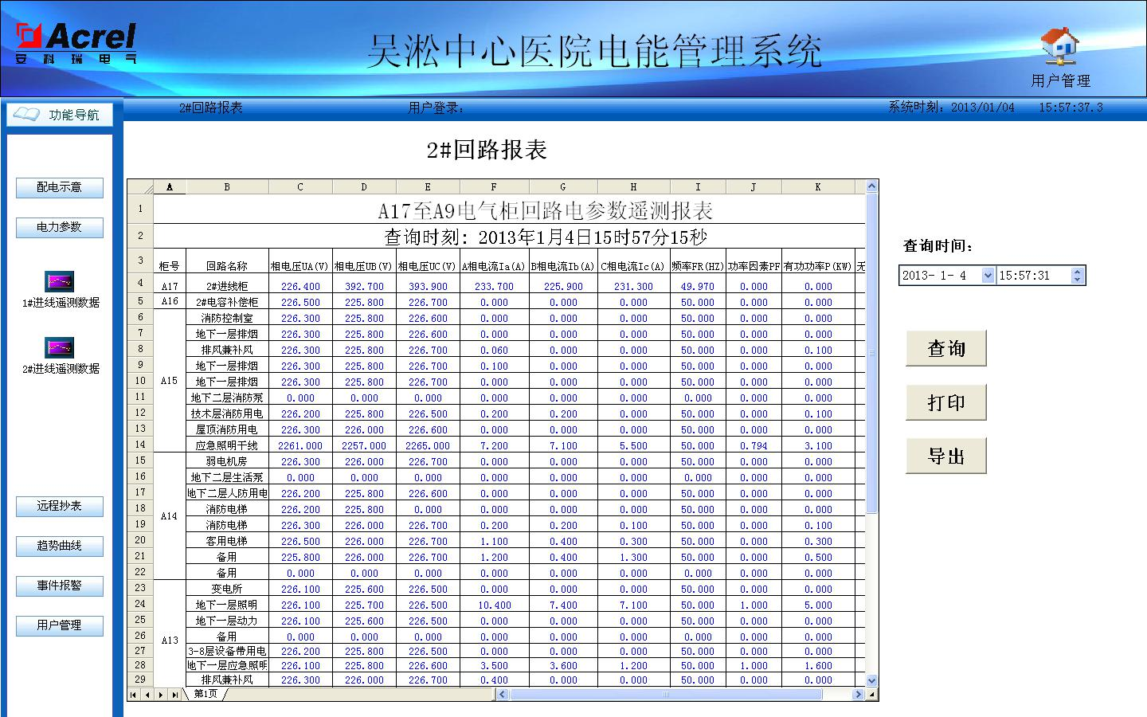The width and height of the screenshot is (1147, 717).
Task: Click the 0.794 power factor cell
Action: coord(754,446)
